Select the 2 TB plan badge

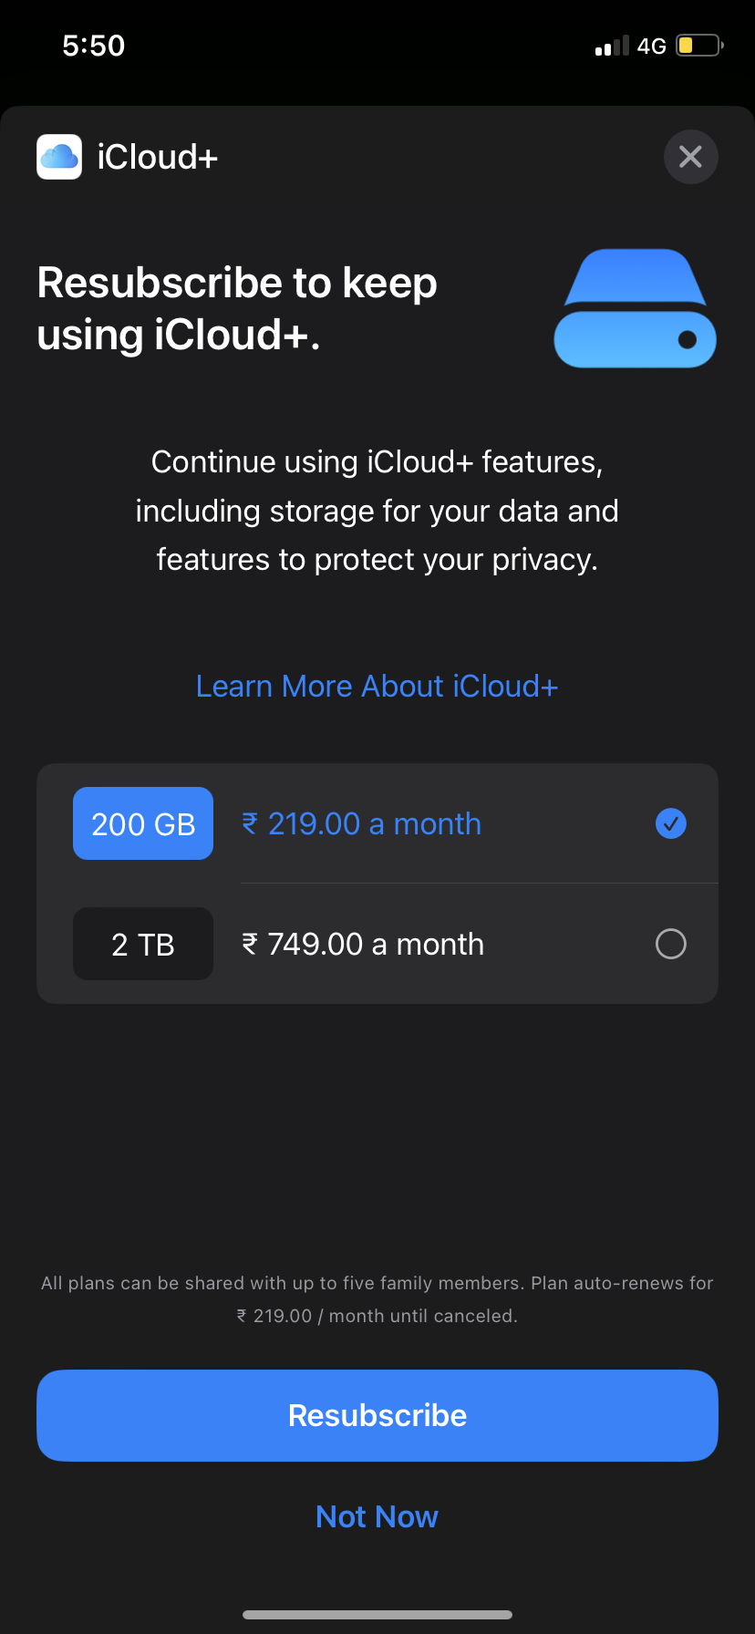[x=143, y=944]
